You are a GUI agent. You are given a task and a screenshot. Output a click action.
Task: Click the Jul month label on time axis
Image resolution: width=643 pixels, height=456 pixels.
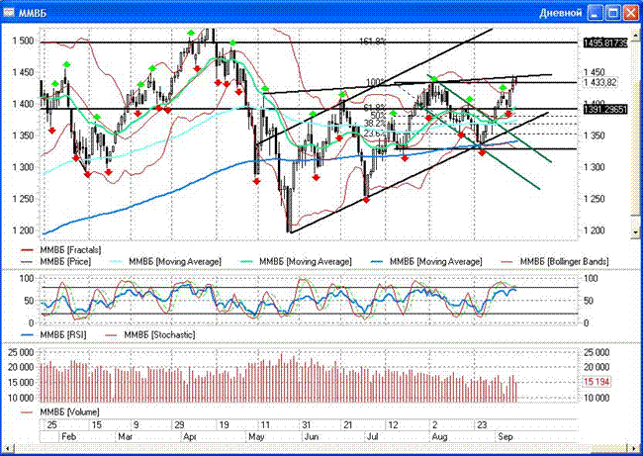click(372, 437)
